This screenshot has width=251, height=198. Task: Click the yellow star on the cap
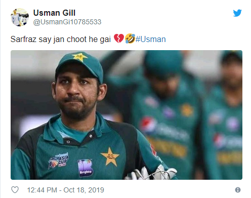pyautogui.click(x=79, y=57)
